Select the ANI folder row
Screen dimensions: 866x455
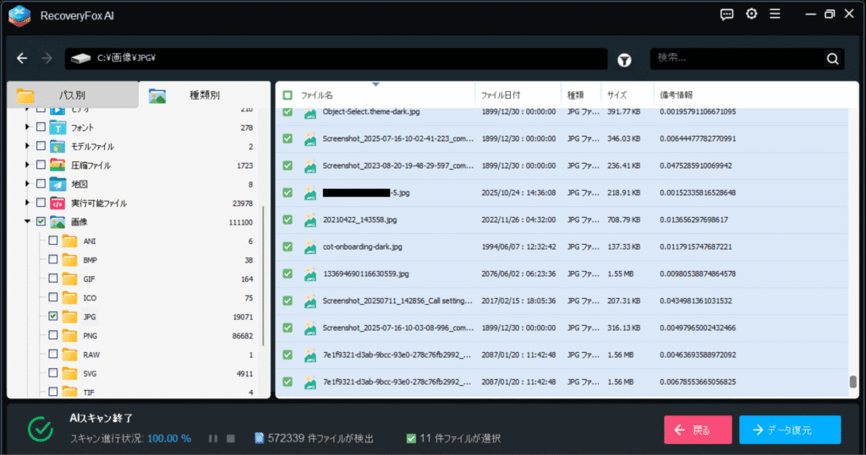151,241
